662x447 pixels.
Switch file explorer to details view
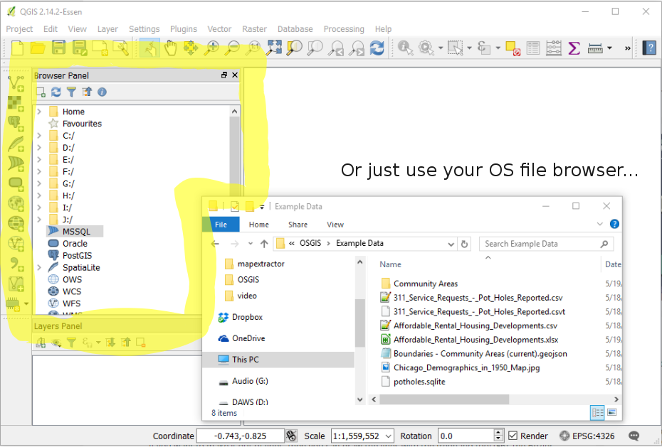597,412
